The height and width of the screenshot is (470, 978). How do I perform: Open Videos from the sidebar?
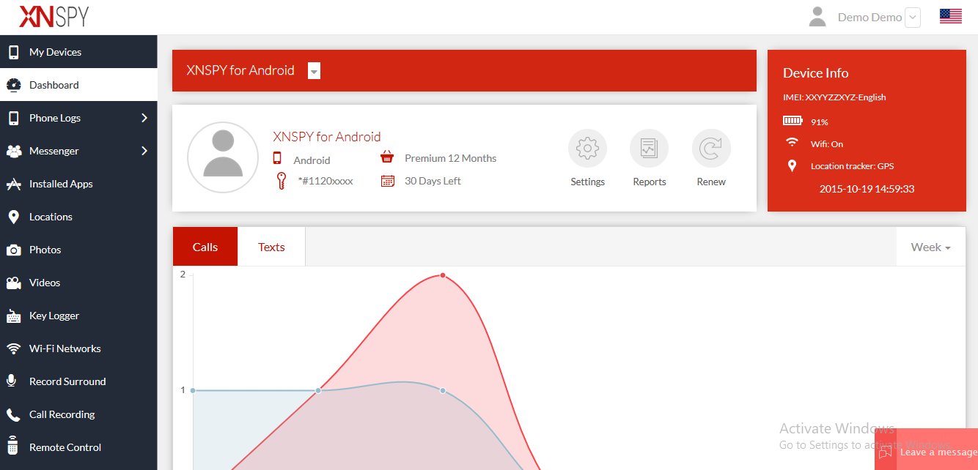pyautogui.click(x=78, y=283)
